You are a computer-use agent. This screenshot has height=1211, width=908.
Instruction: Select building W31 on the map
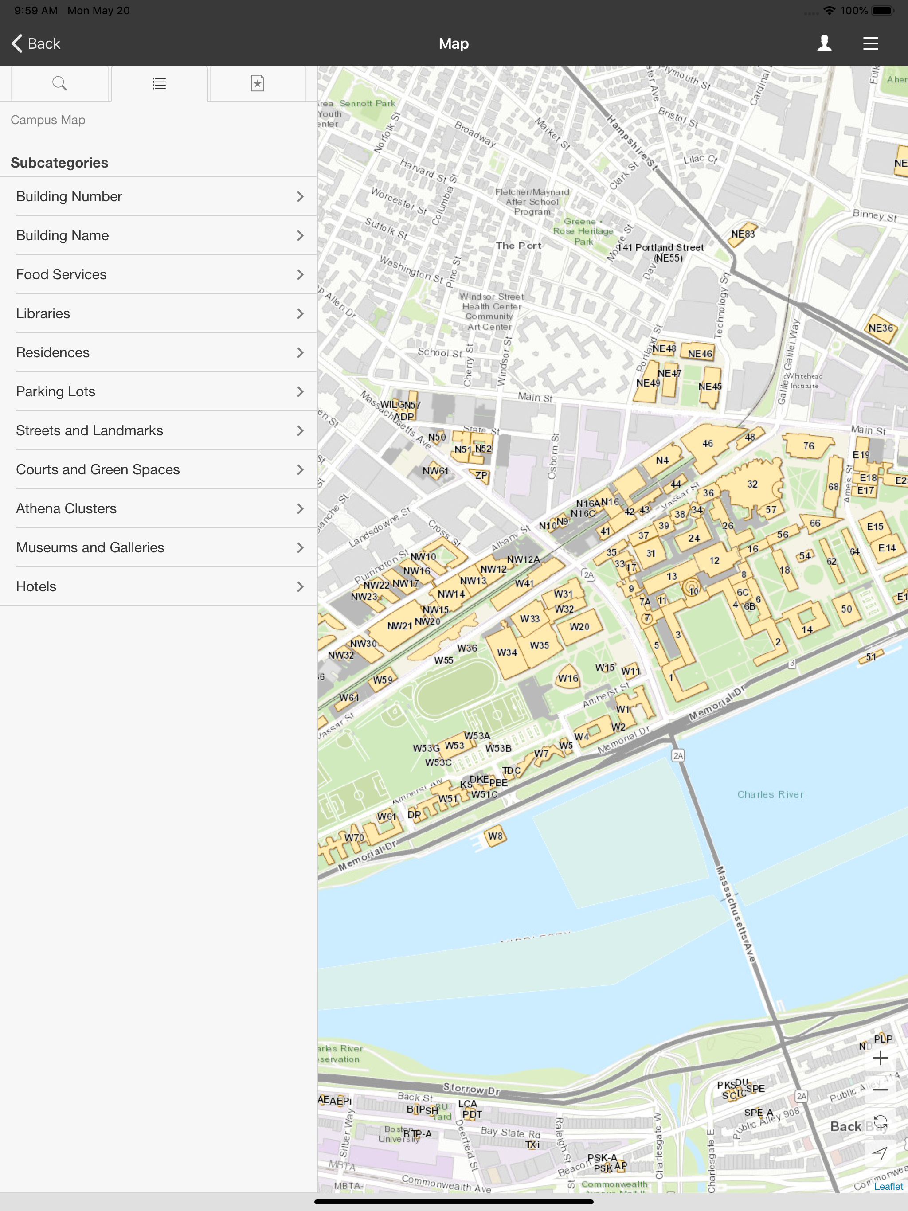tap(563, 594)
